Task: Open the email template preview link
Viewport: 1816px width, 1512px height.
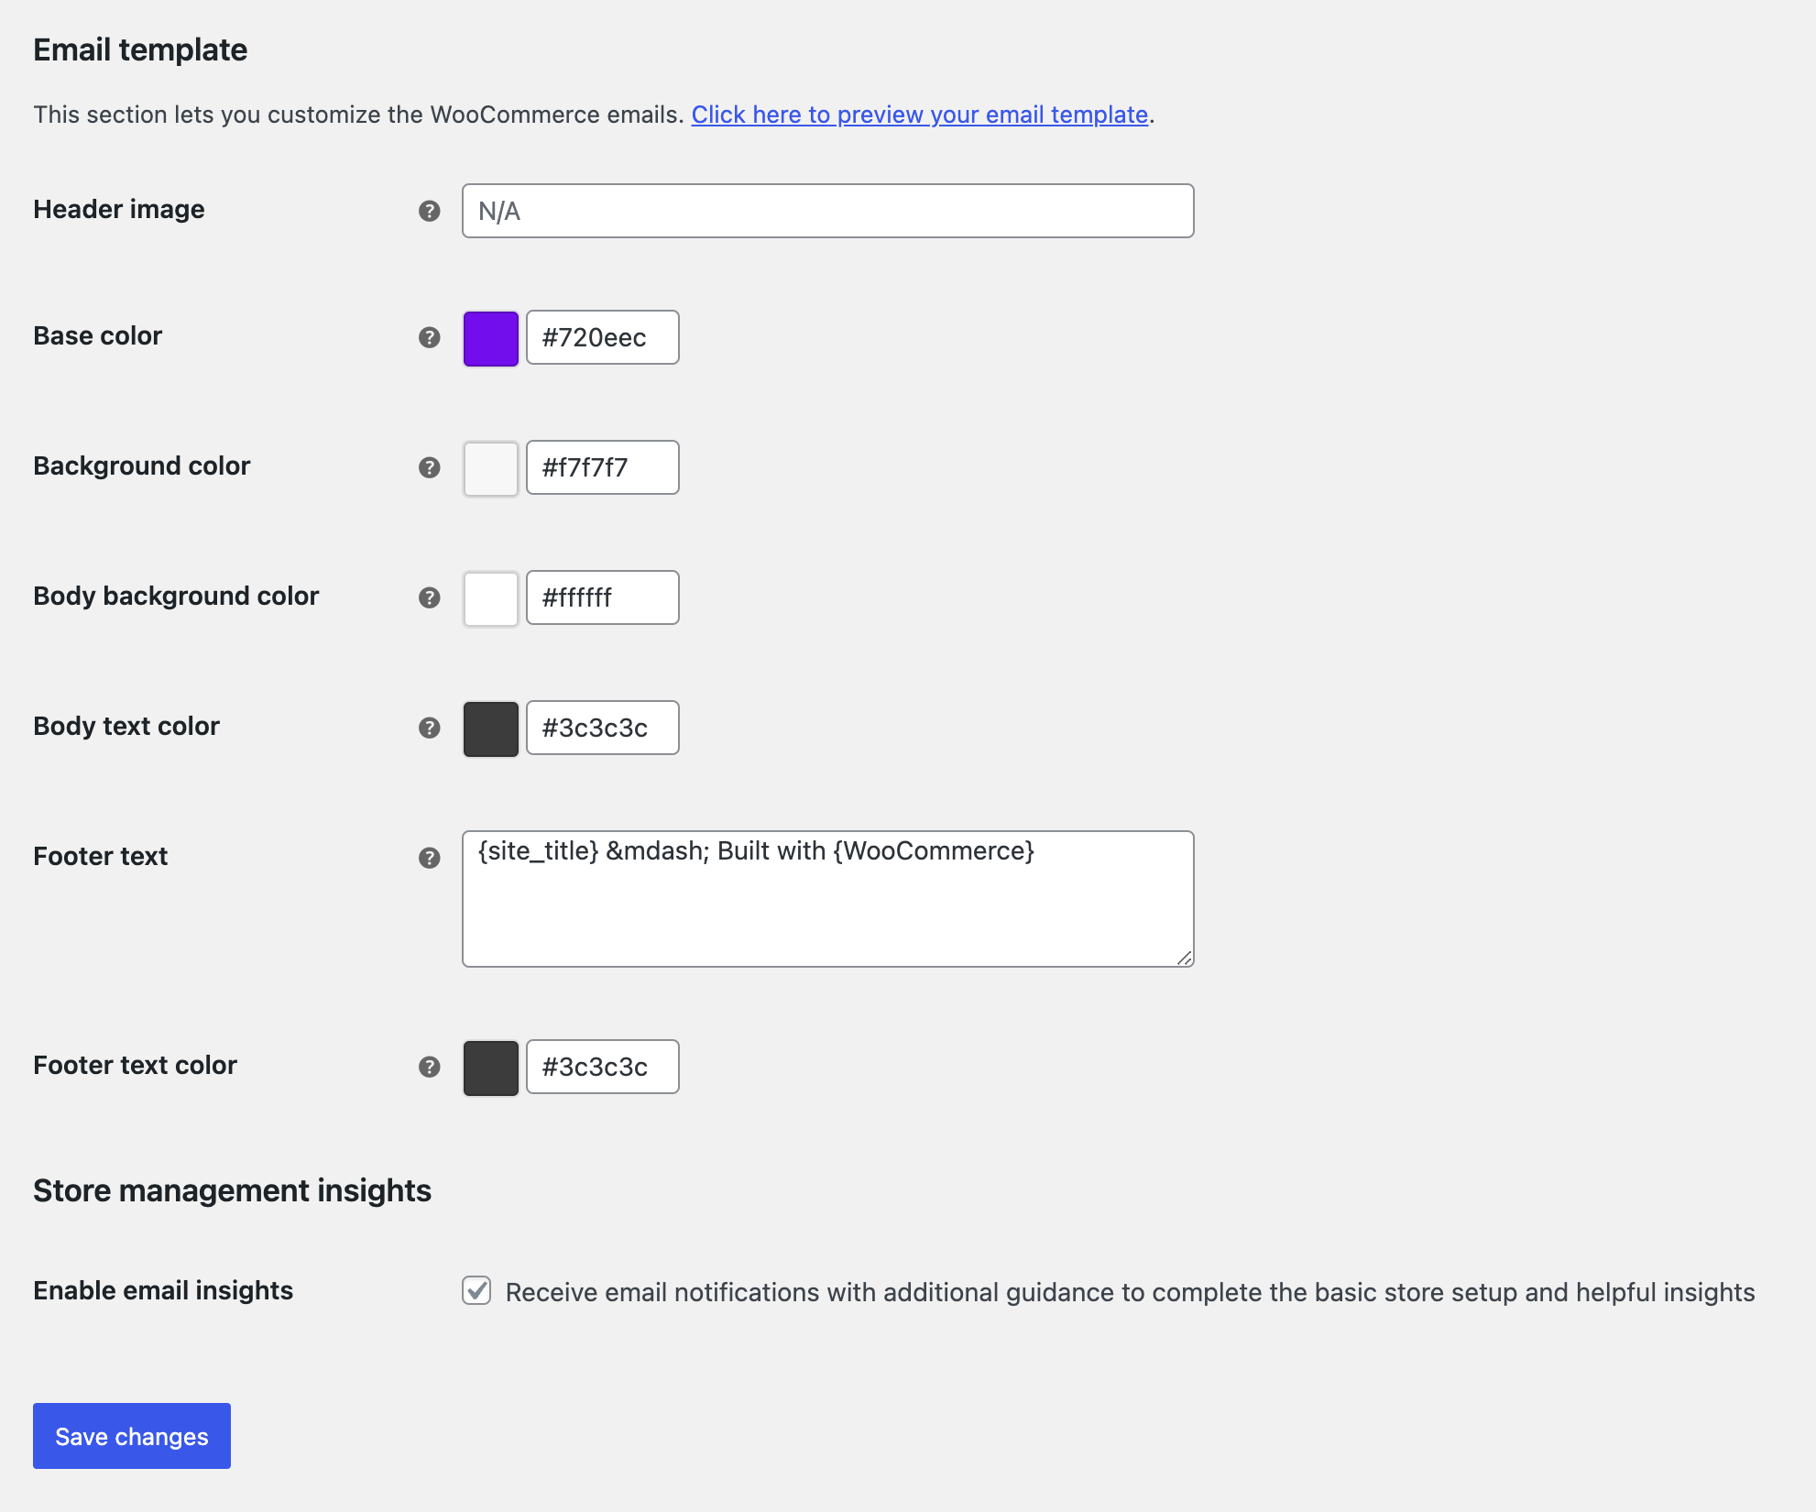Action: (919, 115)
